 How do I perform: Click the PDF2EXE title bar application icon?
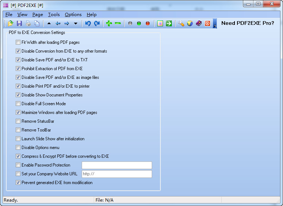point(6,5)
